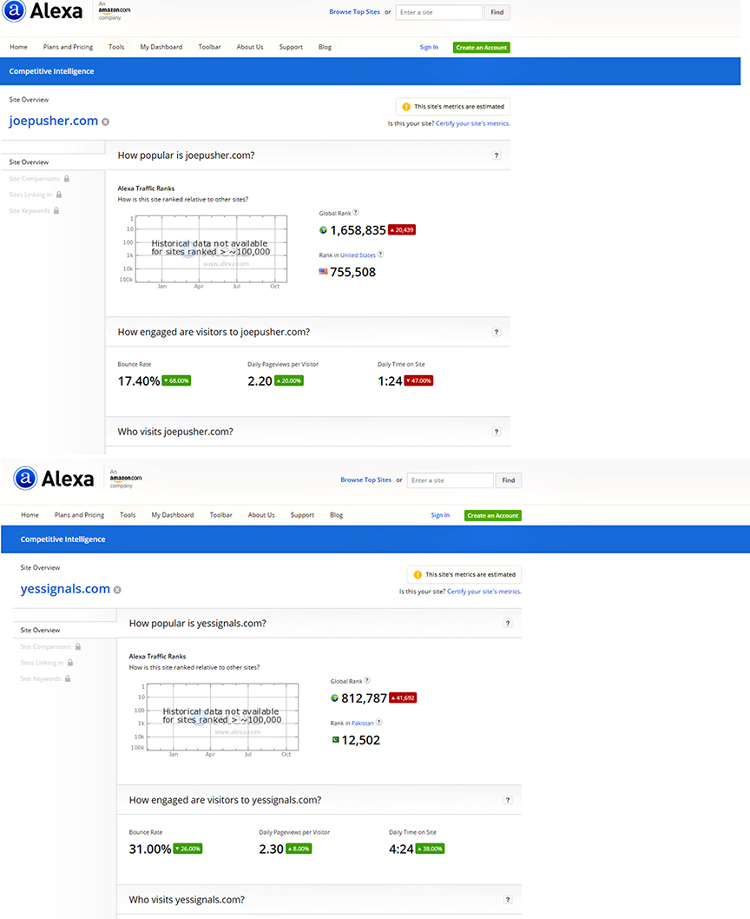This screenshot has width=750, height=919.
Task: Click the lock icon on Sites Linking in, yessignals.com sidebar
Action: pyautogui.click(x=70, y=662)
